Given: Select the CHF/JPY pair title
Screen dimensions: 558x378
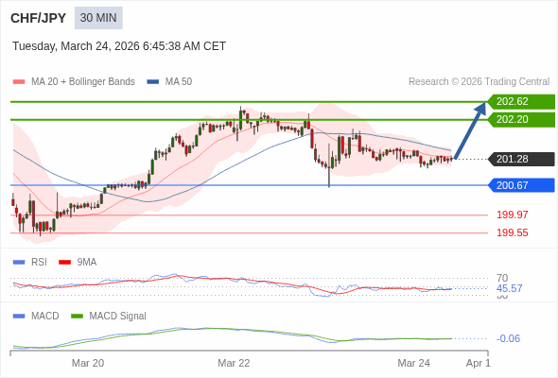Looking at the screenshot, I should point(39,18).
